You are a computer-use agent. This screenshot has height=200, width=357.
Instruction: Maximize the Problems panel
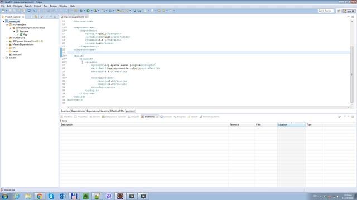353,116
